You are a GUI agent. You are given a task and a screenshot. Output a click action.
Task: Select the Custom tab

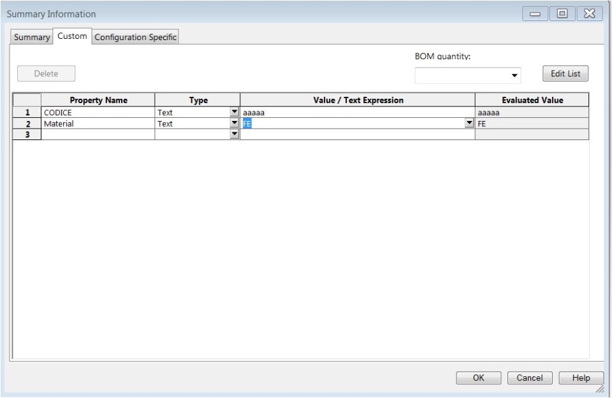tap(72, 36)
